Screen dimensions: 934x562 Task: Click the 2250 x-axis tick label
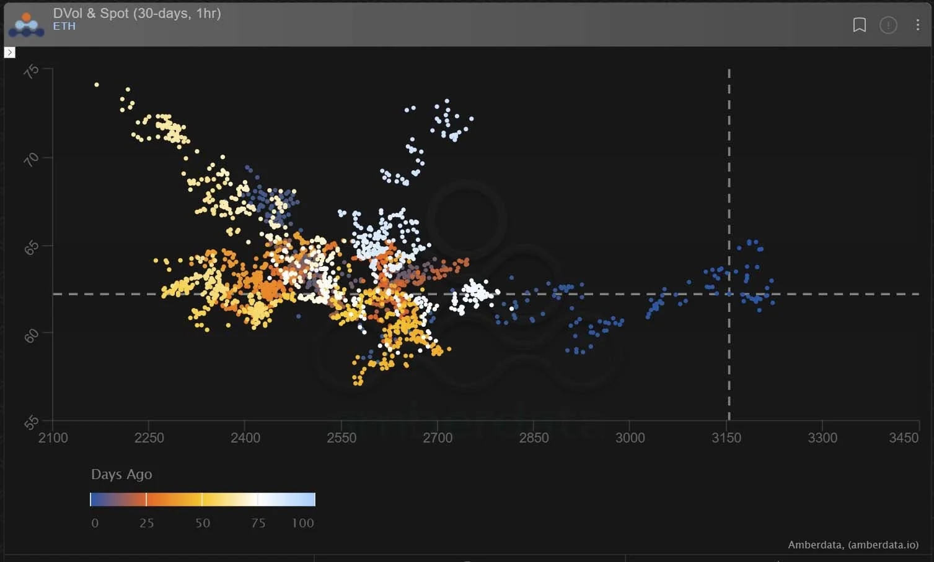click(149, 438)
